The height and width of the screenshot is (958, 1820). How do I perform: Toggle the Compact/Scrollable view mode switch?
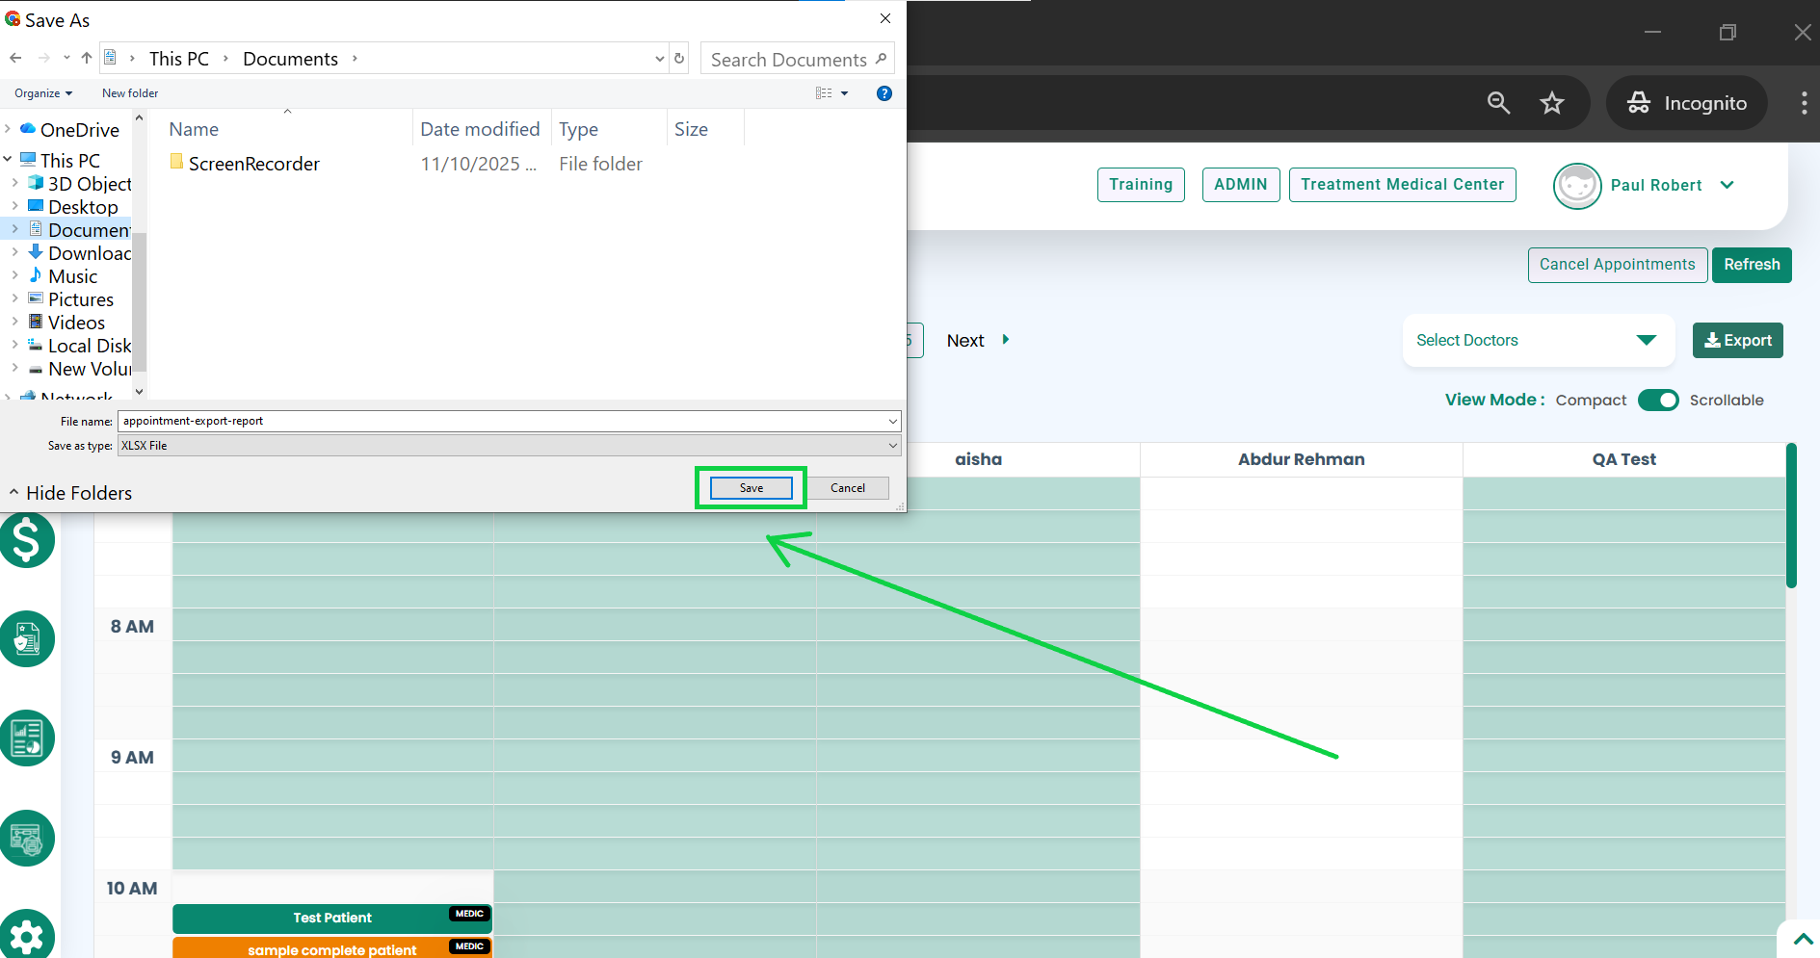coord(1658,400)
